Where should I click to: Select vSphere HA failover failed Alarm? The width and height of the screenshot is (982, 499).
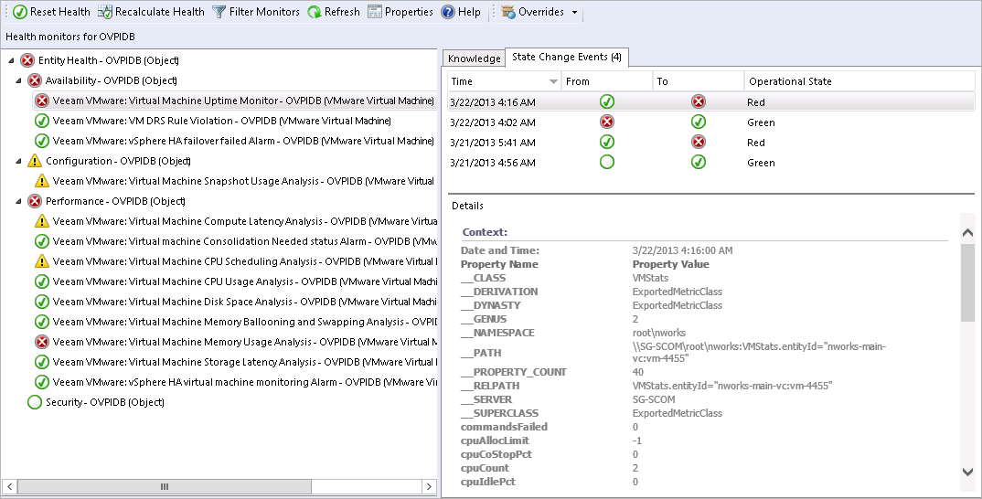(x=243, y=141)
